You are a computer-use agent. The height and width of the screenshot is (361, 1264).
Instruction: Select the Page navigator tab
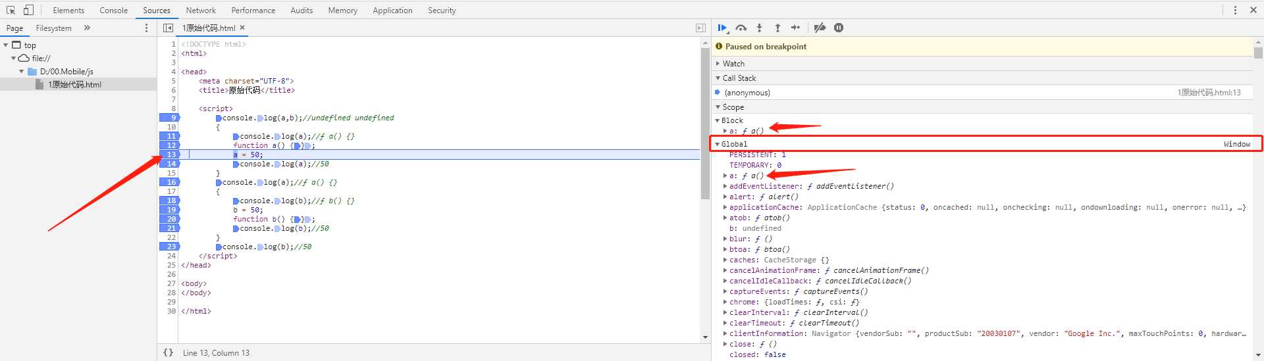[14, 28]
